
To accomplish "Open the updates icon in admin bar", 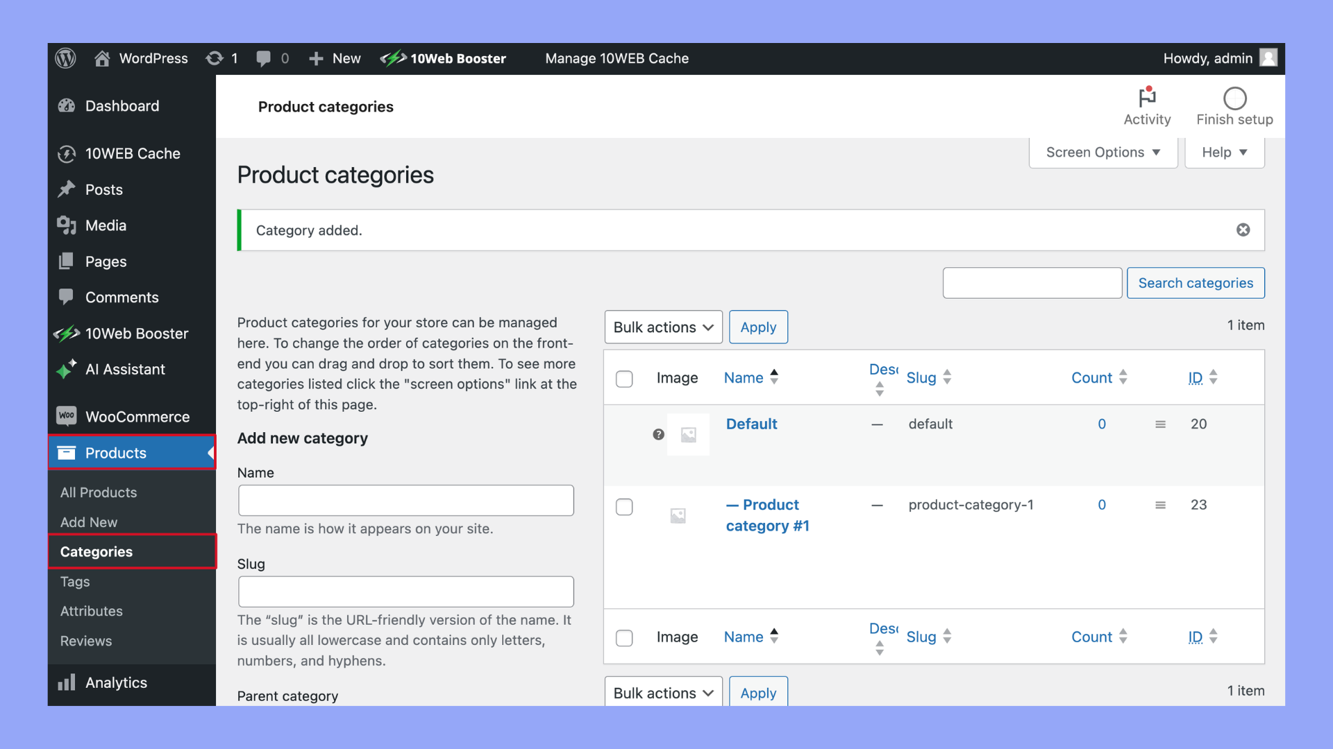I will point(215,58).
